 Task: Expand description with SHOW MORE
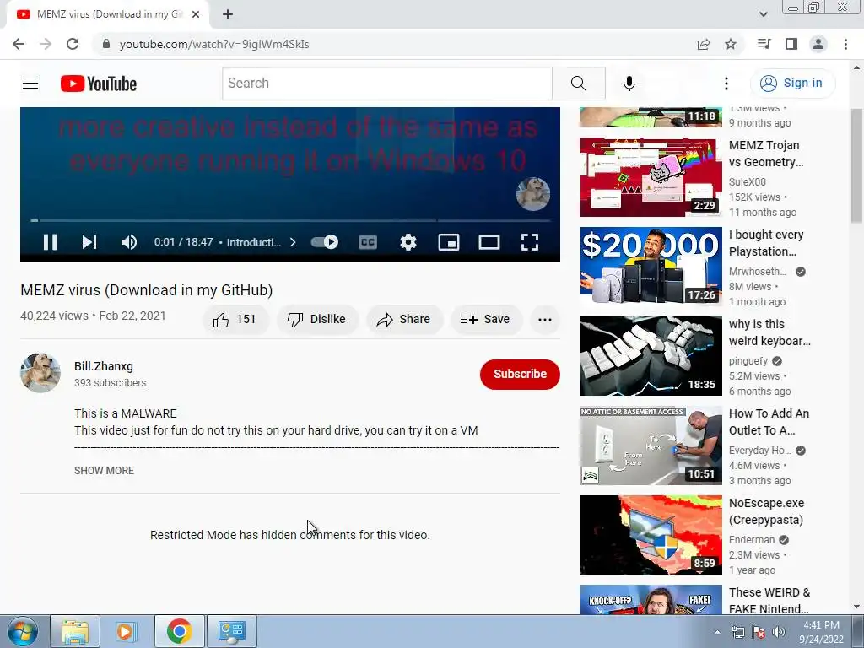pos(104,471)
